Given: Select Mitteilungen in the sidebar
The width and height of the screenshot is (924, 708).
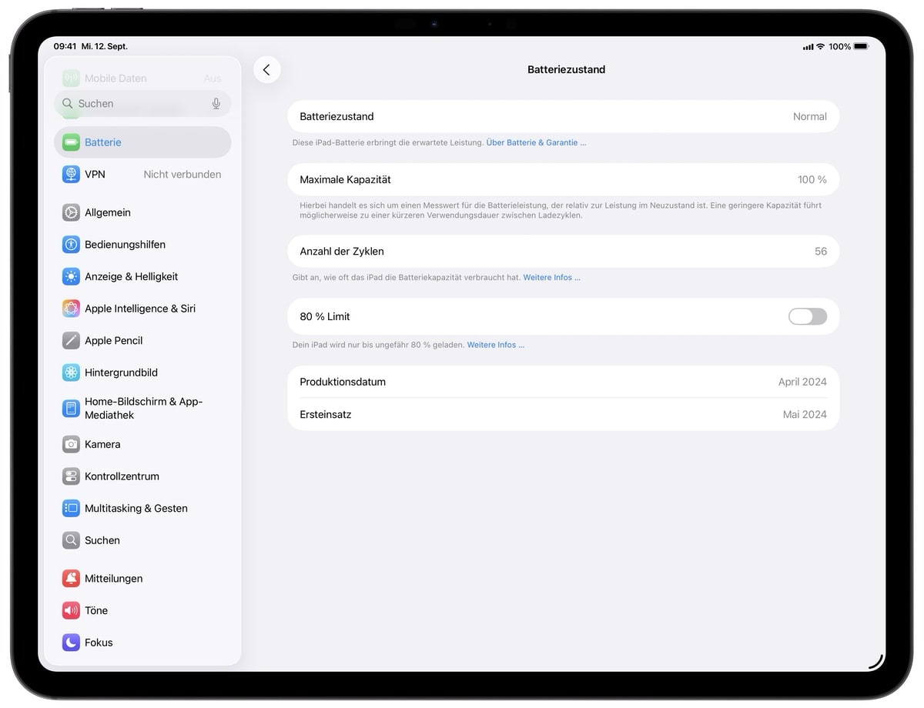Looking at the screenshot, I should point(113,579).
